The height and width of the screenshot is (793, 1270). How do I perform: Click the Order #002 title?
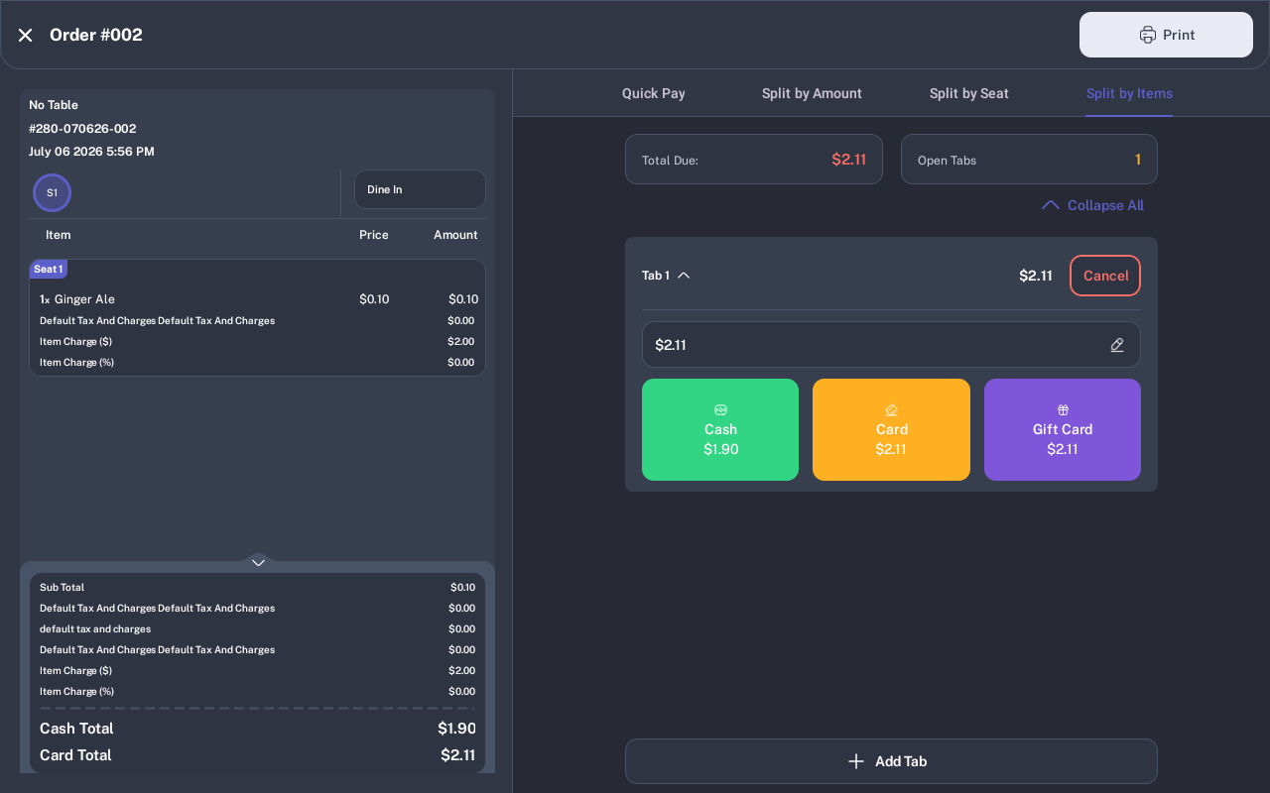click(96, 35)
